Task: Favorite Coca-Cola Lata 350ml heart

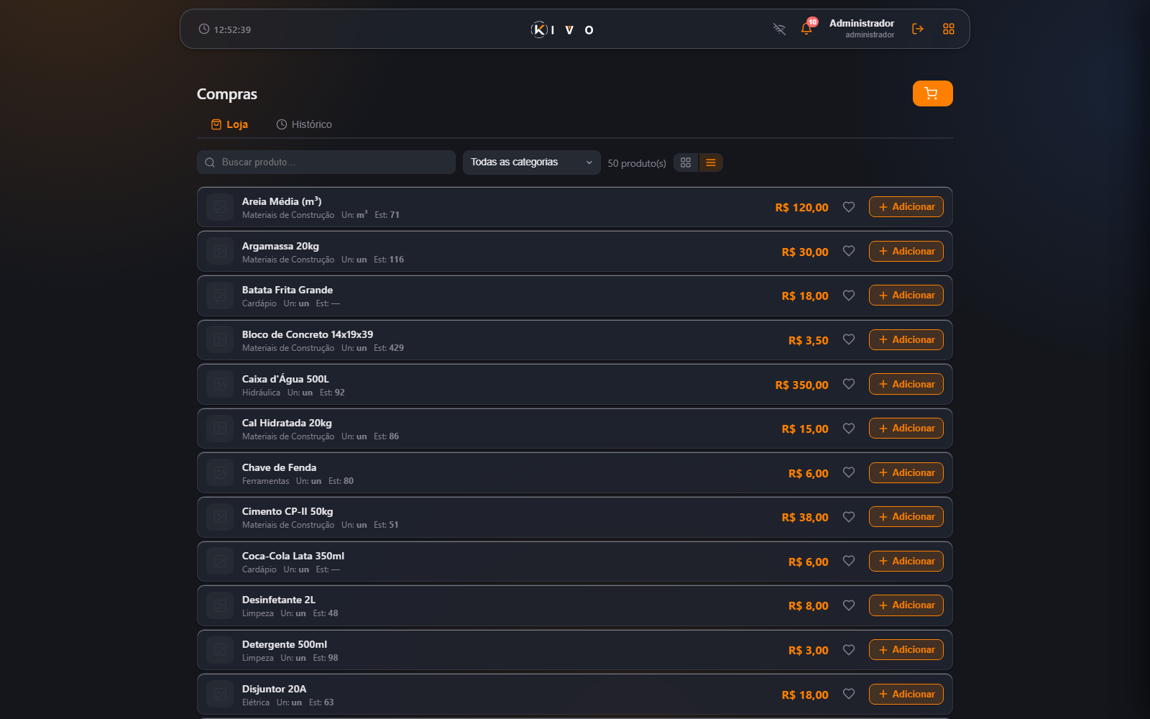Action: 849,561
